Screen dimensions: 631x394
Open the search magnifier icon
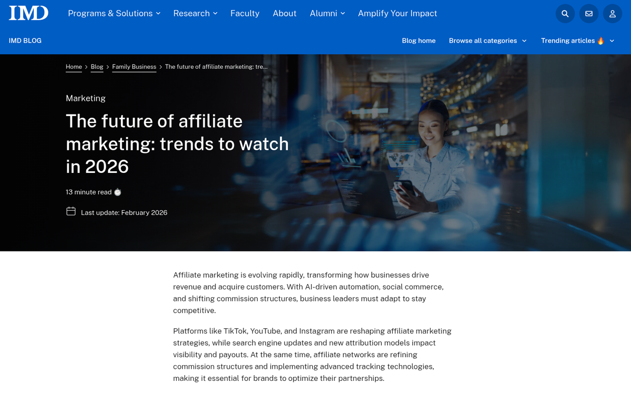click(x=565, y=14)
